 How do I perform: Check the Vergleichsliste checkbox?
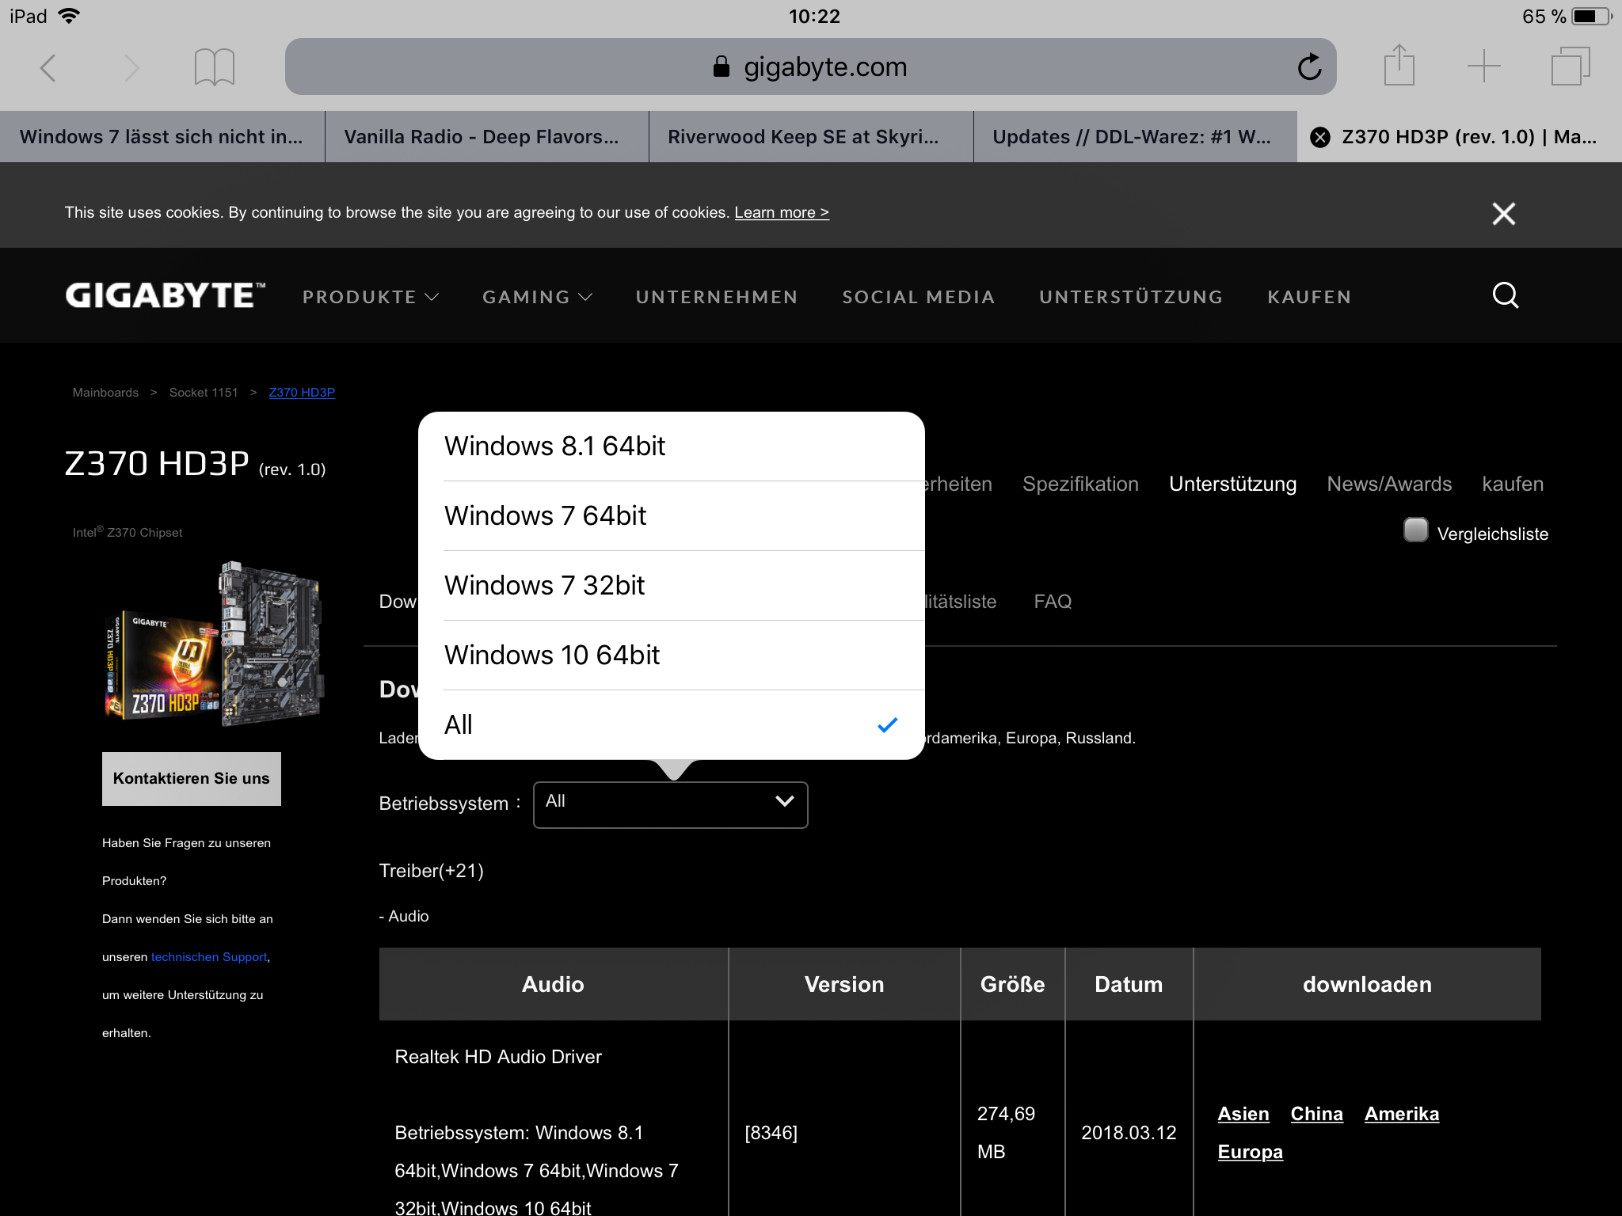point(1415,530)
